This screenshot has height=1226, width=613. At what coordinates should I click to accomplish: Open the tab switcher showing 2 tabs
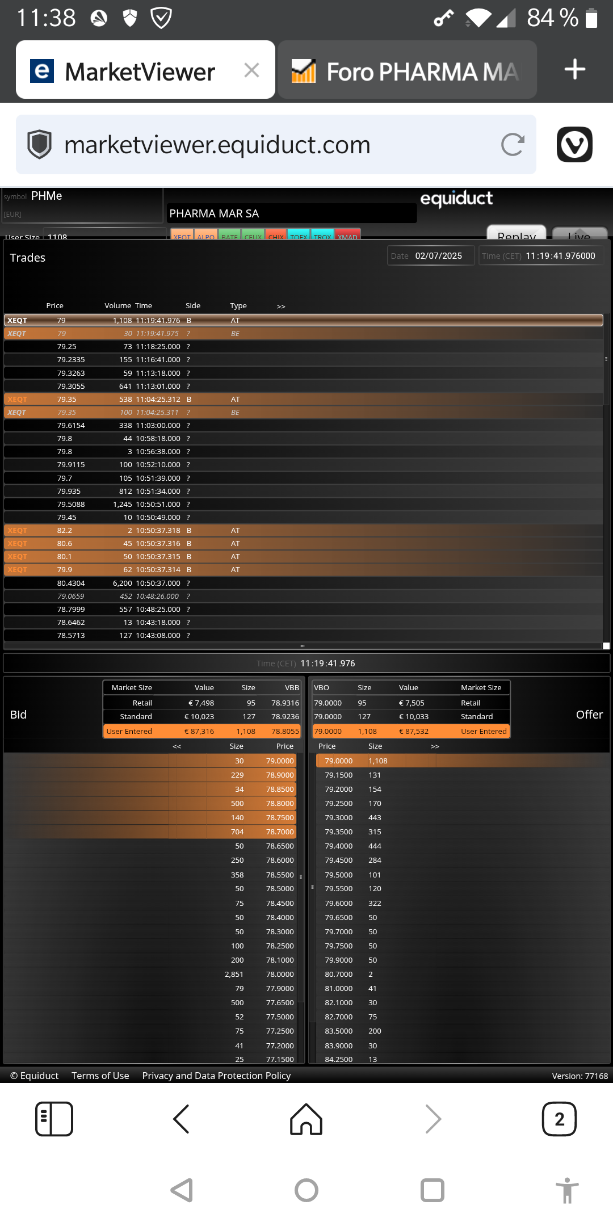(x=559, y=1119)
